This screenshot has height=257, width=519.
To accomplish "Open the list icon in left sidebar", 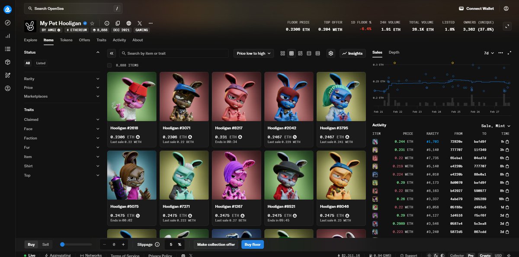I will click(7, 49).
